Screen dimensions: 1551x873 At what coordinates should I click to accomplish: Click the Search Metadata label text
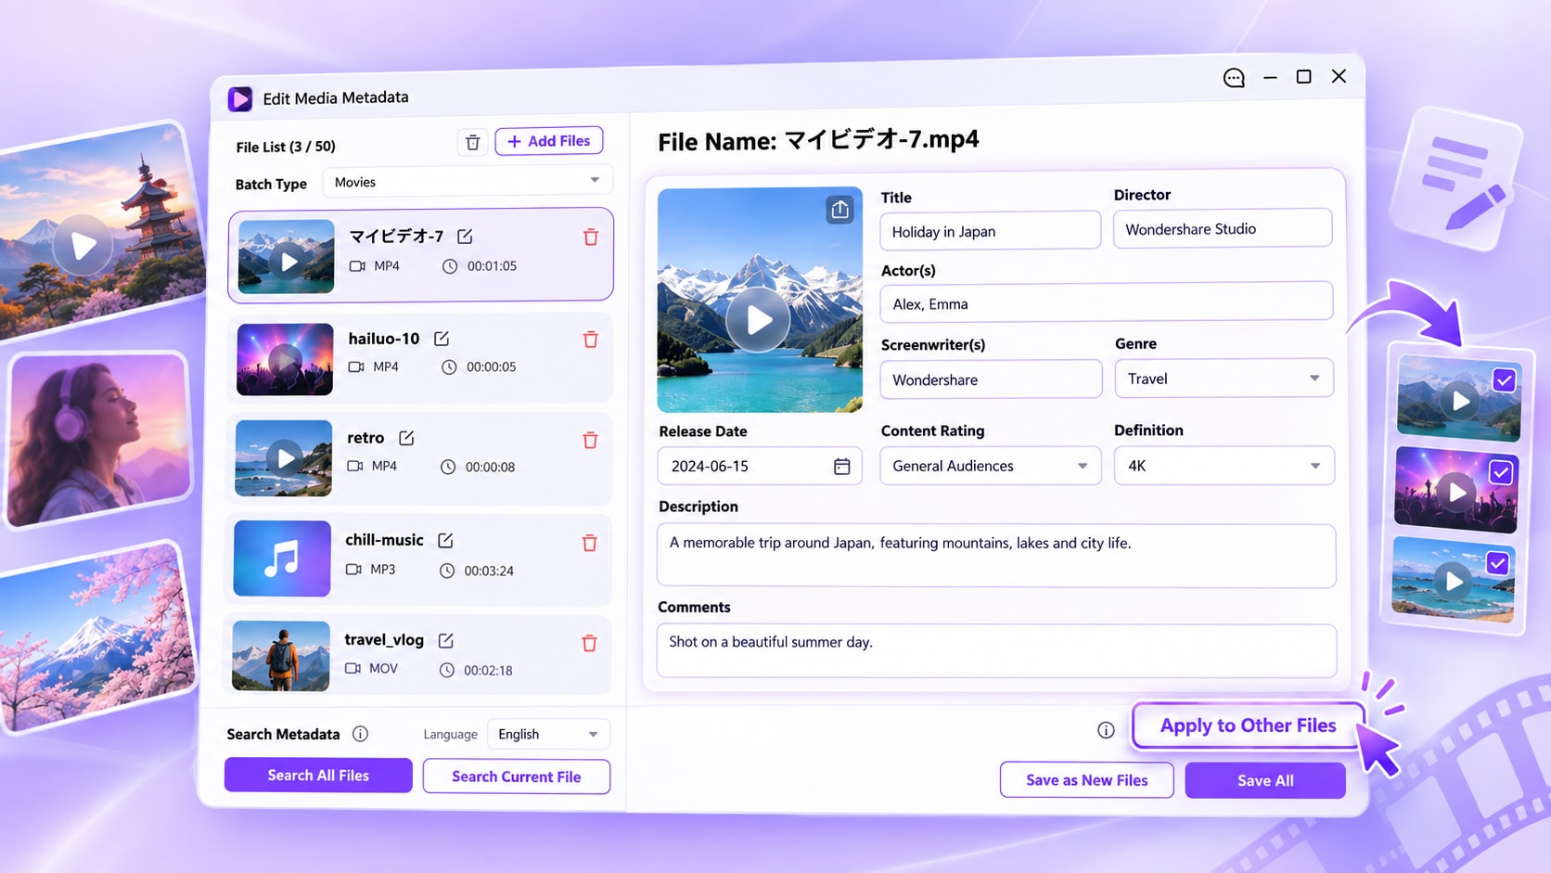point(283,734)
